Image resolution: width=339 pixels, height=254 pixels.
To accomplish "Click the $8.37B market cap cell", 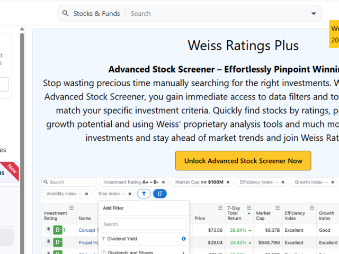I will point(272,230).
